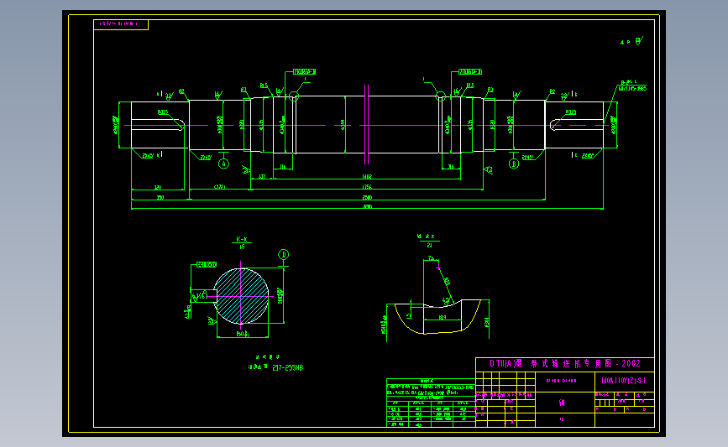Pick the hatched shaft cross-section circle
Viewport: 728px width, 447px height.
tap(241, 296)
